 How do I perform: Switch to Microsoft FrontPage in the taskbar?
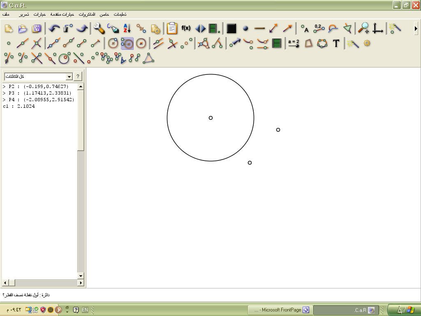pos(280,310)
